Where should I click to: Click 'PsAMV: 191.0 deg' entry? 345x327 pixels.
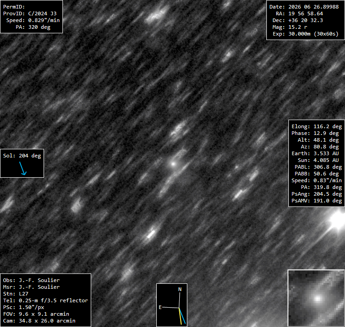[317, 201]
